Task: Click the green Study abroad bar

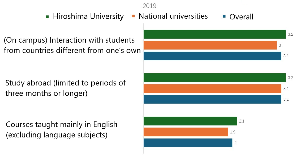Action: [x=214, y=78]
